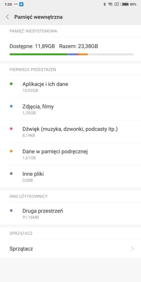
Task: Select Zdjęcia, filmy storage item
Action: pos(70,109)
